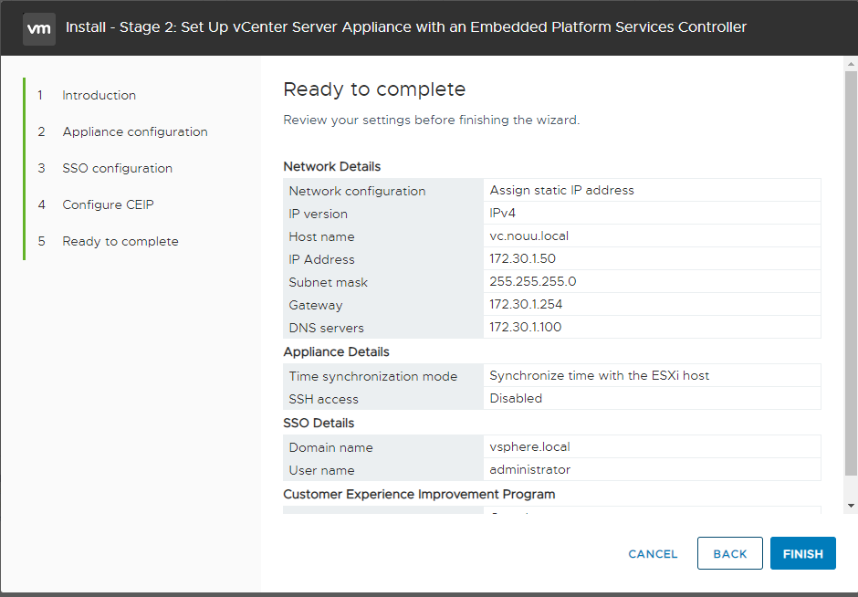This screenshot has height=597, width=858.
Task: Click the 'User name' label cell
Action: pyautogui.click(x=383, y=470)
